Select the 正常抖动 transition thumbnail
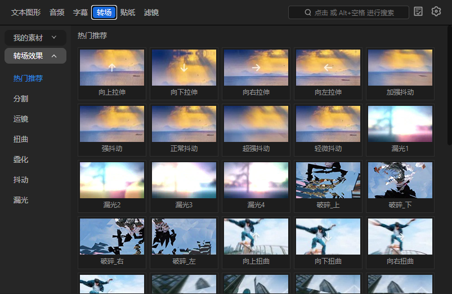 184,124
